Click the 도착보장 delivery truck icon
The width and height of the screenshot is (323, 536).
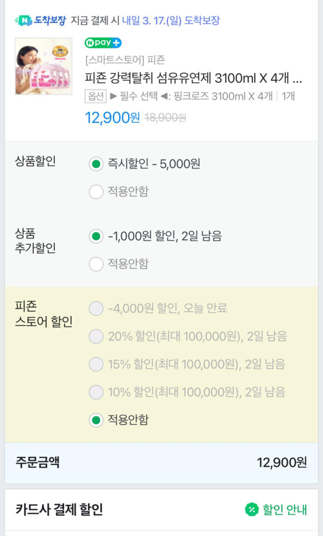coord(22,21)
